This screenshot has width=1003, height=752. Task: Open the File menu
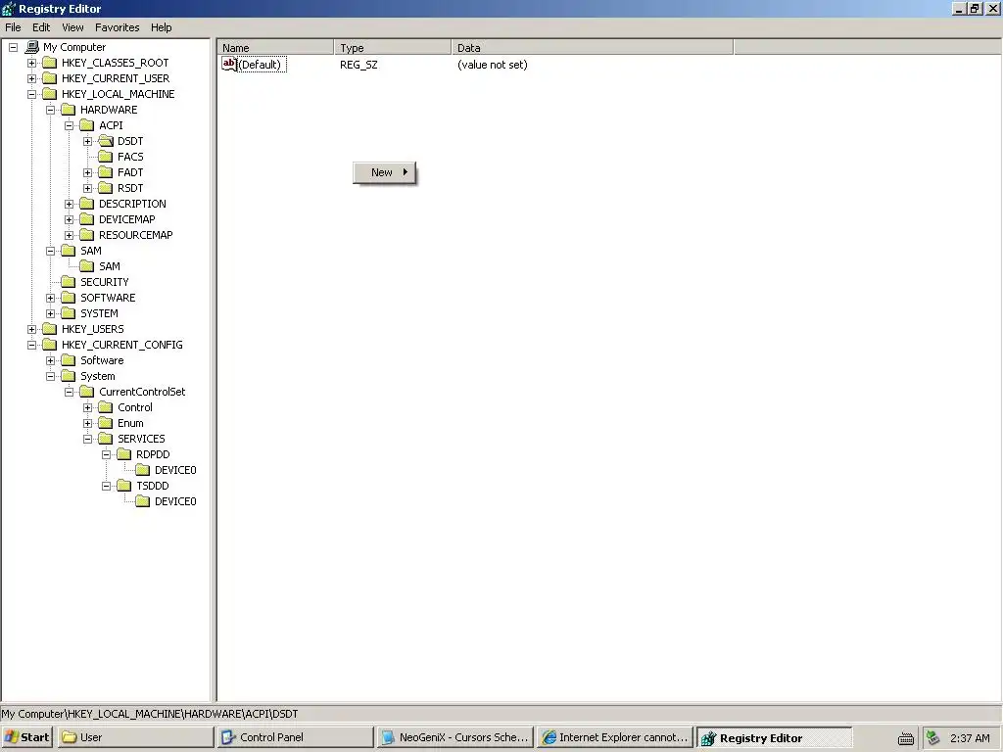point(13,27)
